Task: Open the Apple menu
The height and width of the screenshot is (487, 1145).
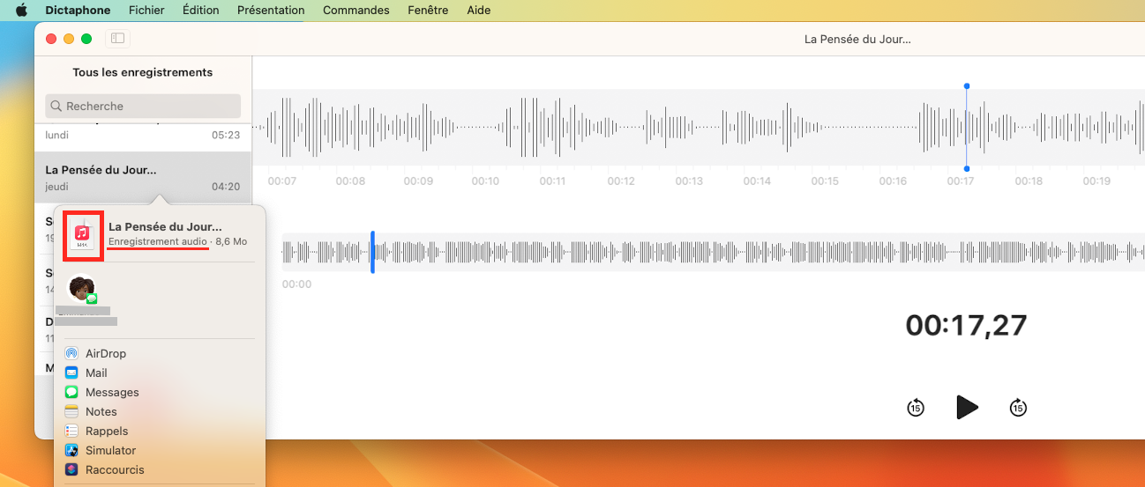Action: [x=22, y=11]
